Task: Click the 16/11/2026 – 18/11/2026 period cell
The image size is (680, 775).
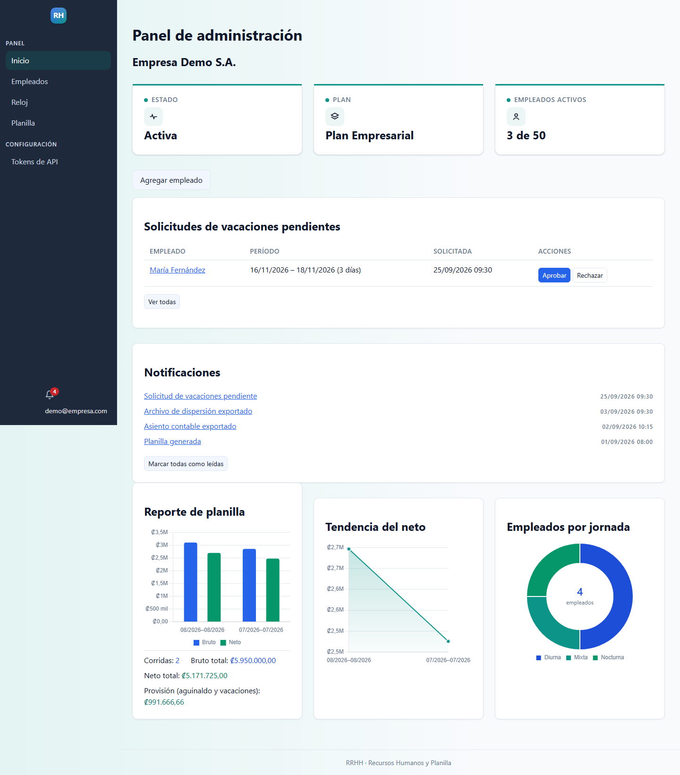Action: (306, 270)
